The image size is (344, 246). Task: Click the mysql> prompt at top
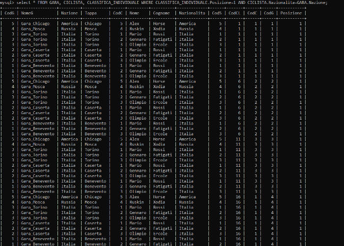tap(8, 2)
